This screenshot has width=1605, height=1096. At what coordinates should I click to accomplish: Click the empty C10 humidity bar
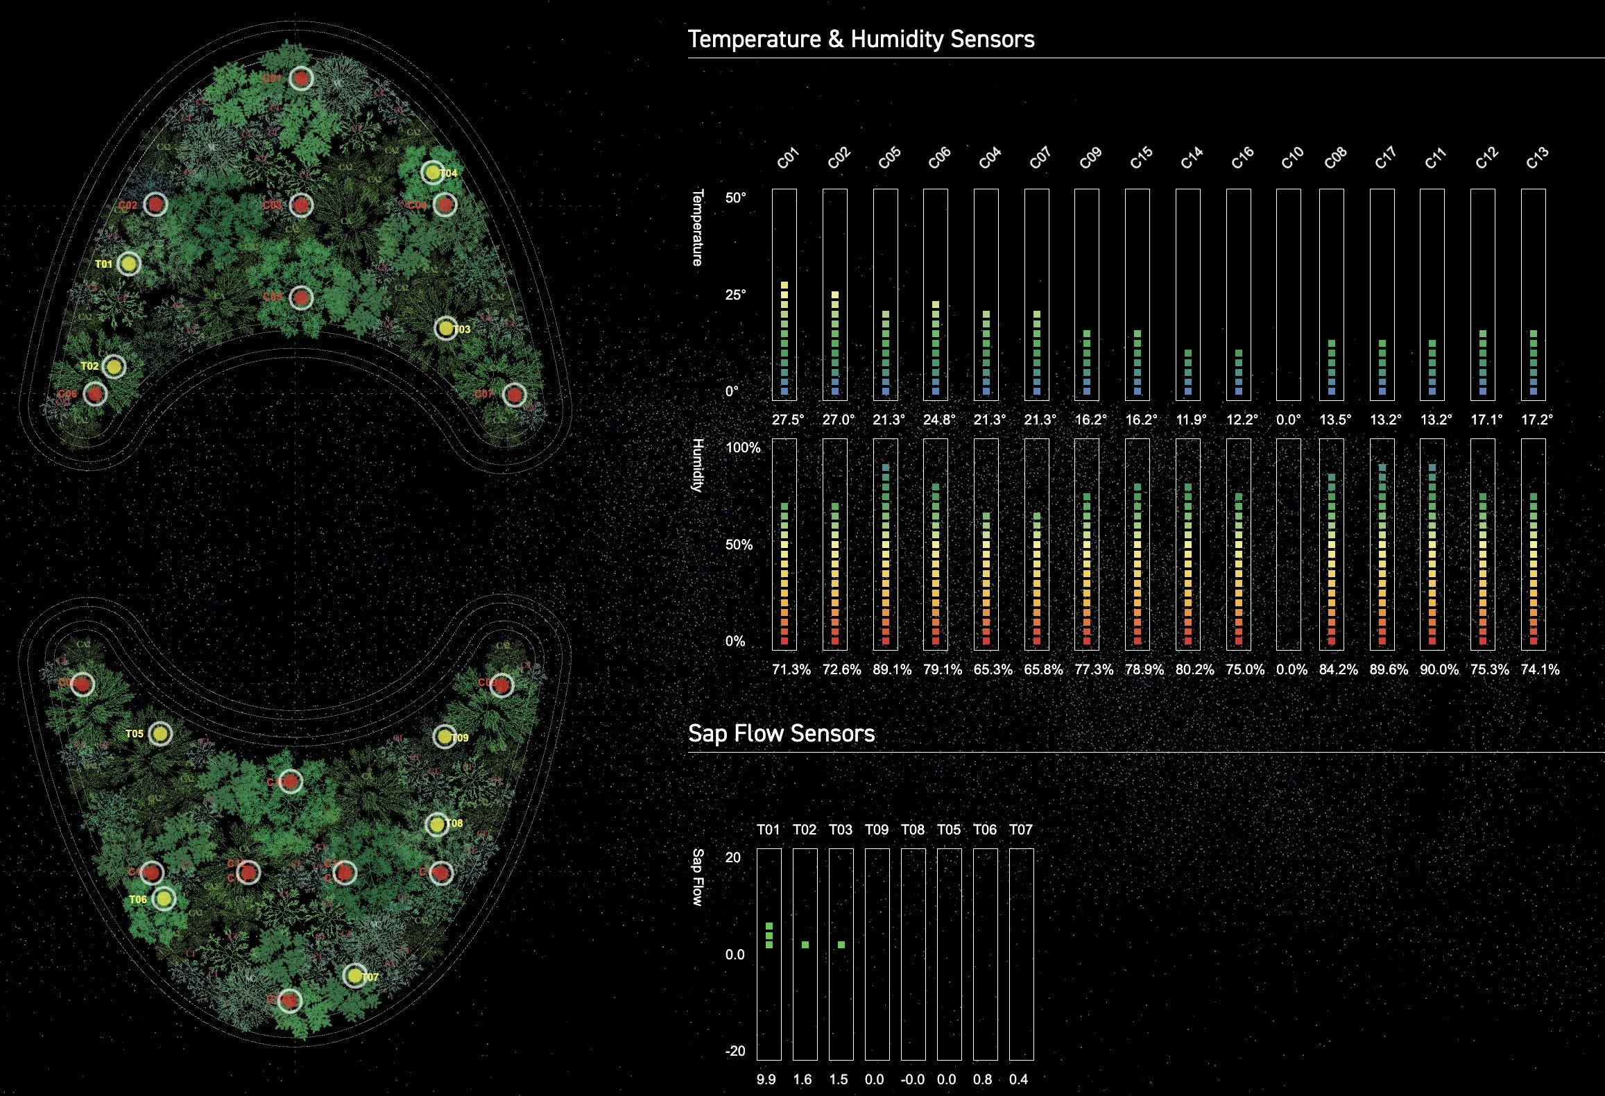[1289, 545]
